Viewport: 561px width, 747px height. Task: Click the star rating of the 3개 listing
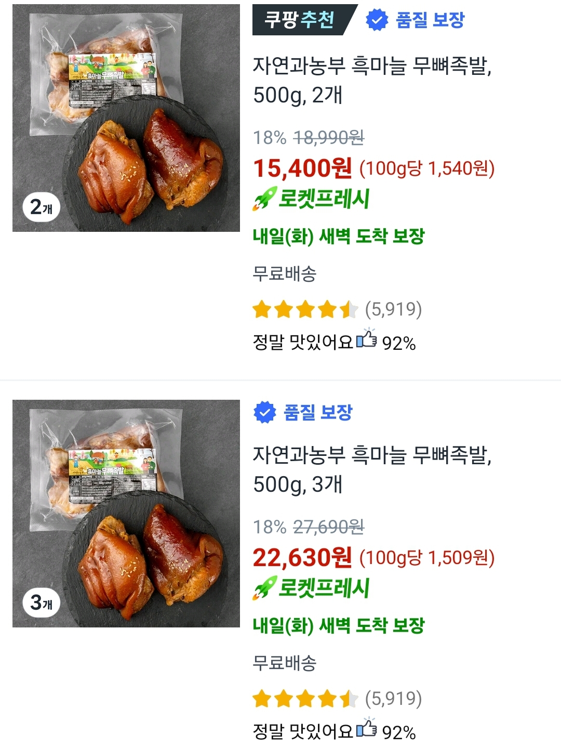(x=305, y=699)
